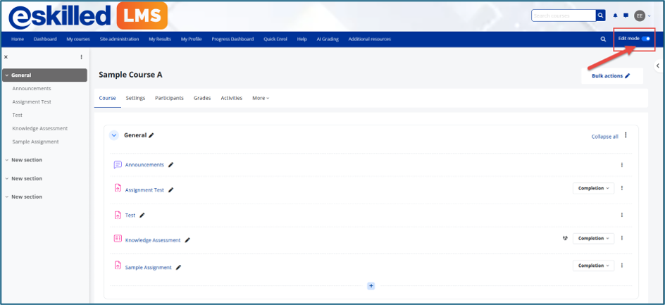Viewport: 665px width, 305px height.
Task: Edit General section name with pencil icon
Action: 151,135
